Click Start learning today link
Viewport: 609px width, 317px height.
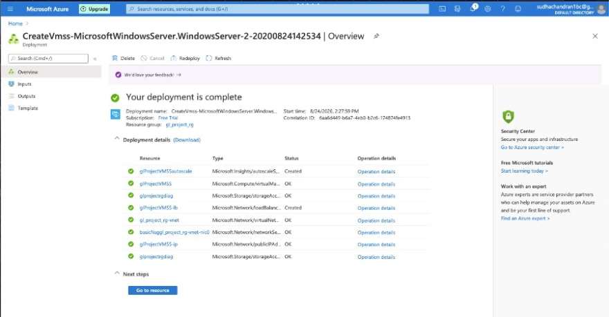tap(525, 171)
